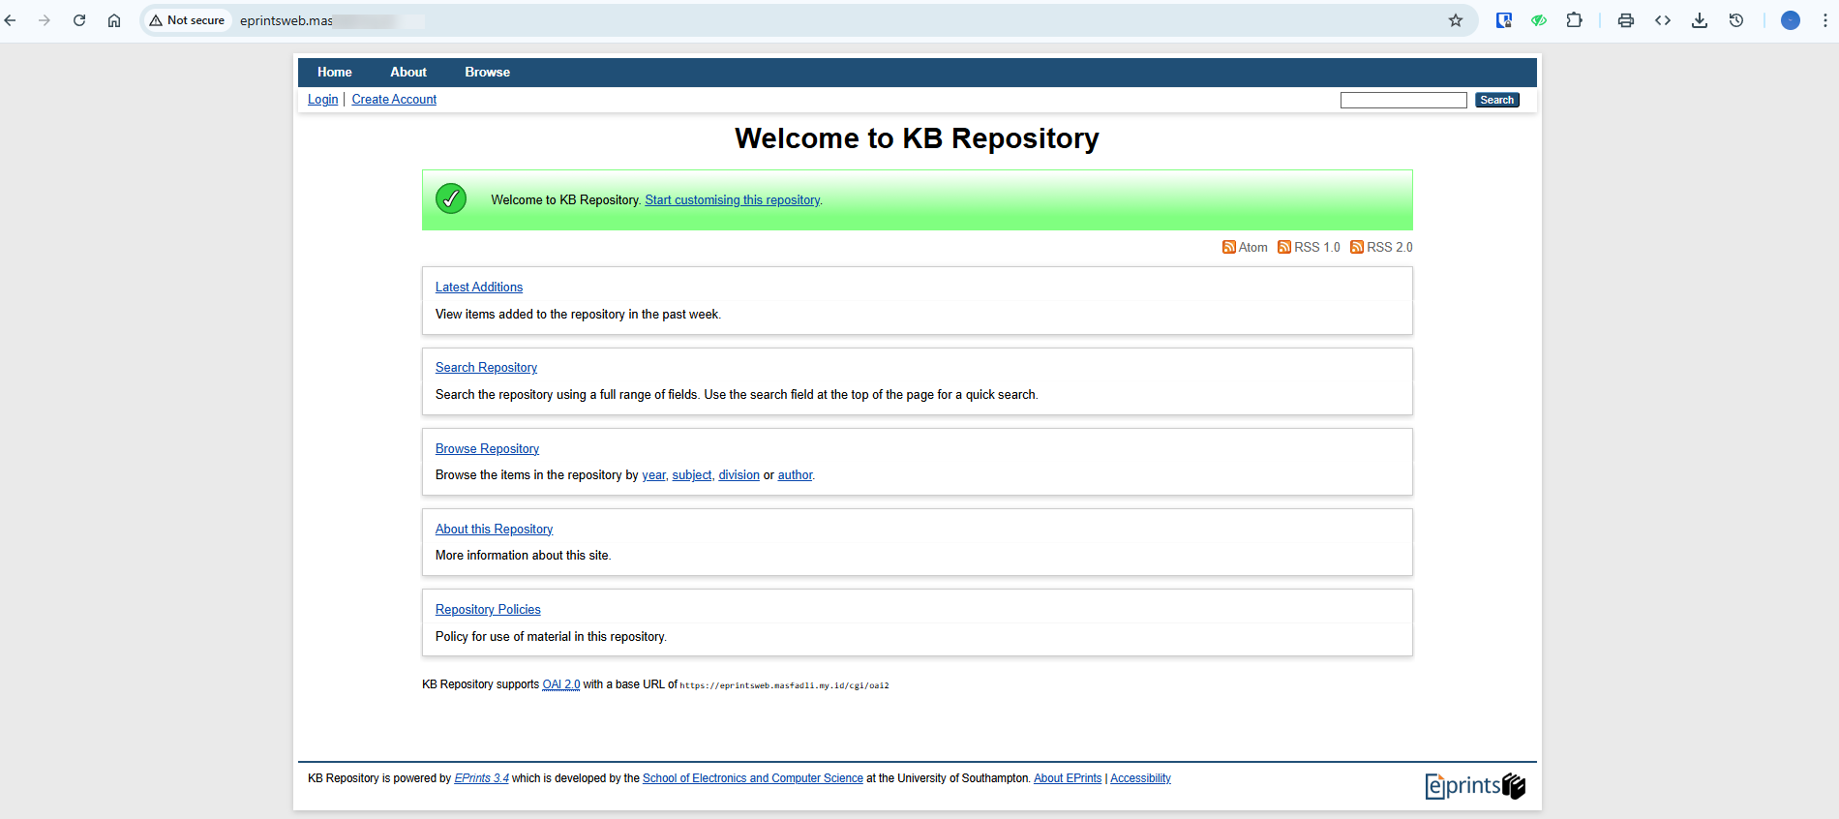Open the EPrints 3.4 footer link
Screen dimensions: 1839x819
pos(481,778)
